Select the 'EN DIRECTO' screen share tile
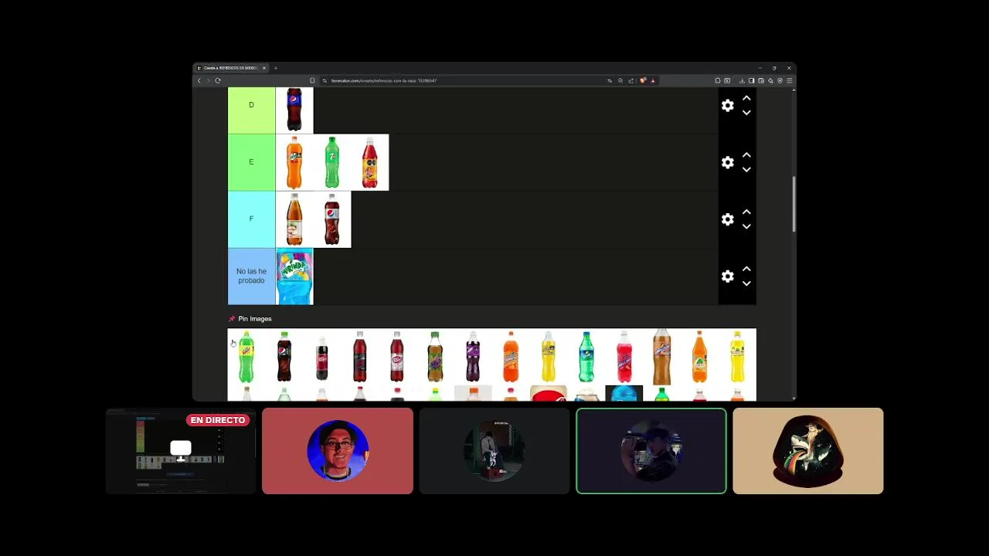 point(181,451)
